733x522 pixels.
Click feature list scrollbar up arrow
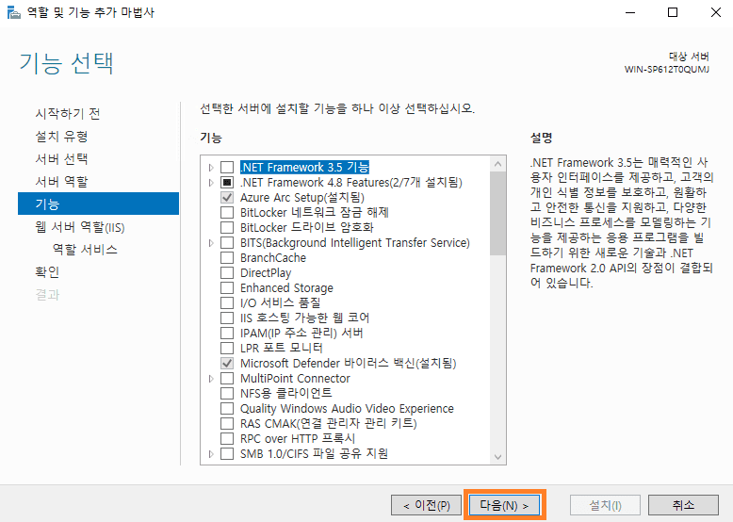coord(497,164)
